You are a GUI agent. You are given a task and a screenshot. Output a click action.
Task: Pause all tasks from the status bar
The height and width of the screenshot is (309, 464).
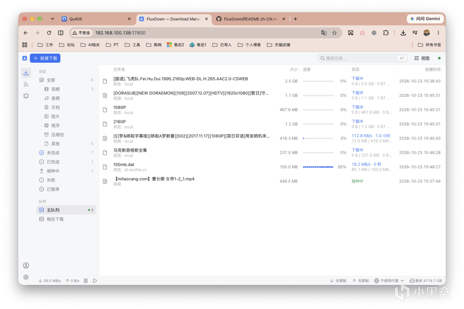click(x=86, y=281)
